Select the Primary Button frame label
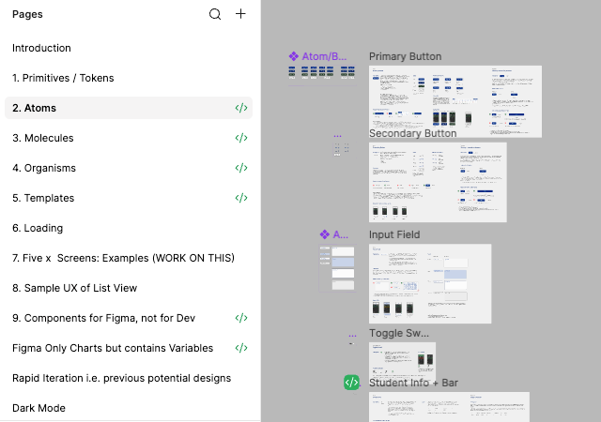Screen dimensions: 601x422 coord(405,56)
